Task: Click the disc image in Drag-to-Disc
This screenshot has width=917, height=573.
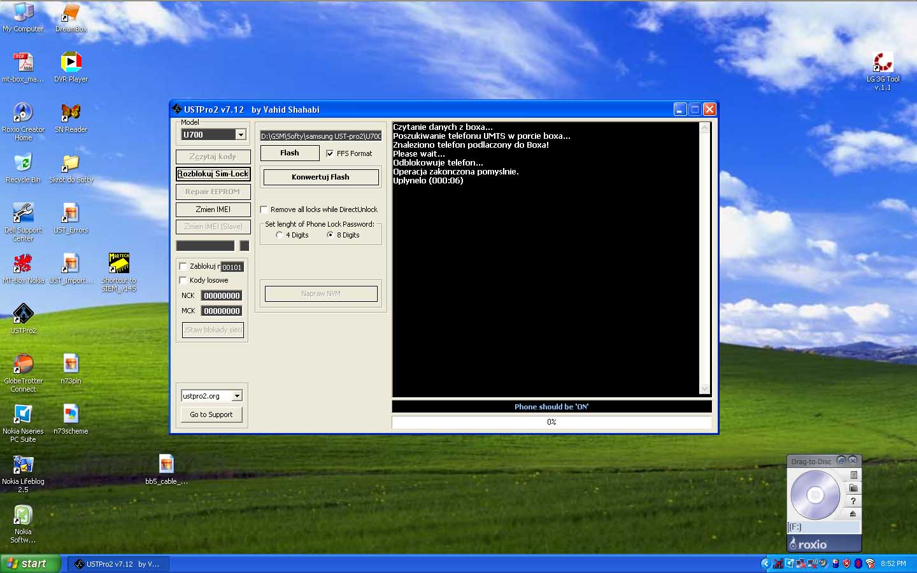Action: coord(815,495)
